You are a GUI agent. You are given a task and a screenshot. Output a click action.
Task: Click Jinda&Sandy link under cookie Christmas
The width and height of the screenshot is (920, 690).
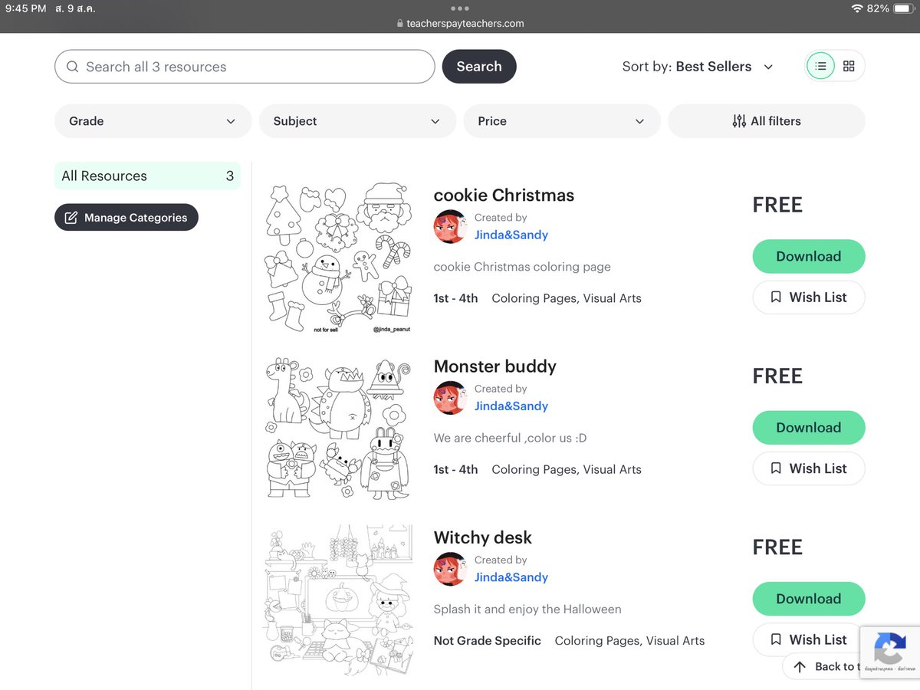pos(511,235)
